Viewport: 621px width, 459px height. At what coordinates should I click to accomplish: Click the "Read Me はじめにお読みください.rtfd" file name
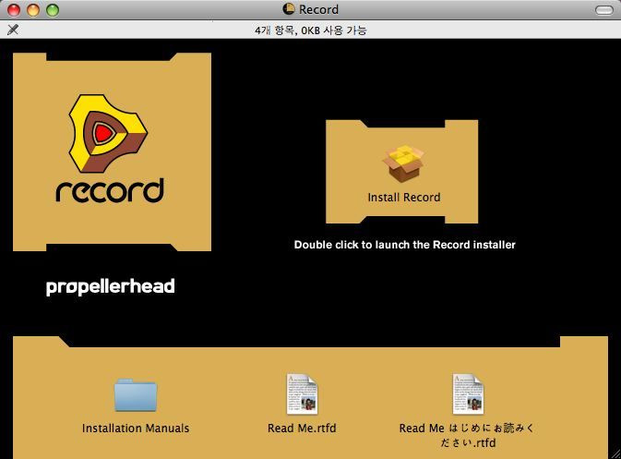pyautogui.click(x=467, y=435)
